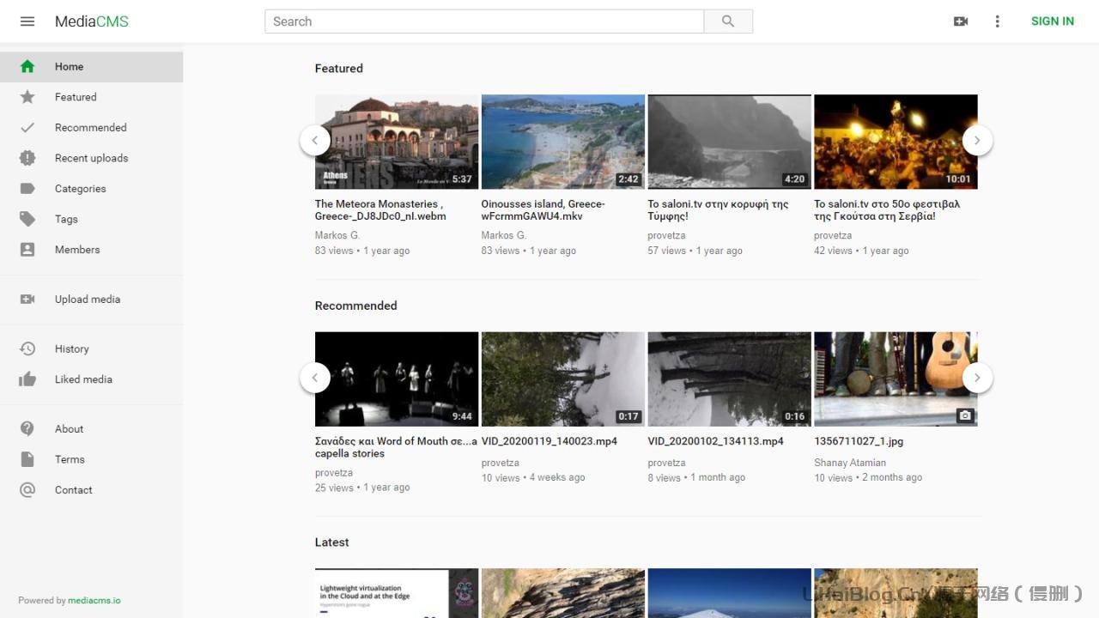Open the Meteora Monasteries video thumbnail
This screenshot has width=1099, height=618.
coord(397,142)
